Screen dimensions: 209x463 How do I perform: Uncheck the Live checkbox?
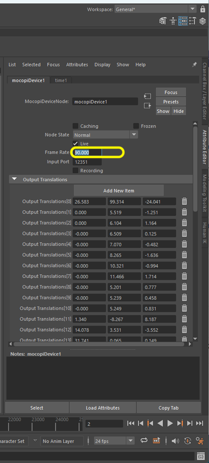pos(75,143)
